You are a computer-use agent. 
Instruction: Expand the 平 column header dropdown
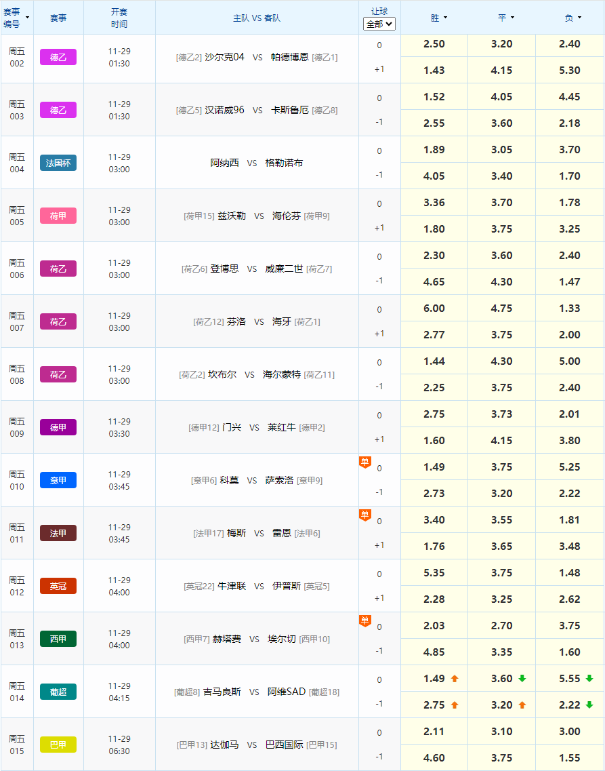point(512,18)
